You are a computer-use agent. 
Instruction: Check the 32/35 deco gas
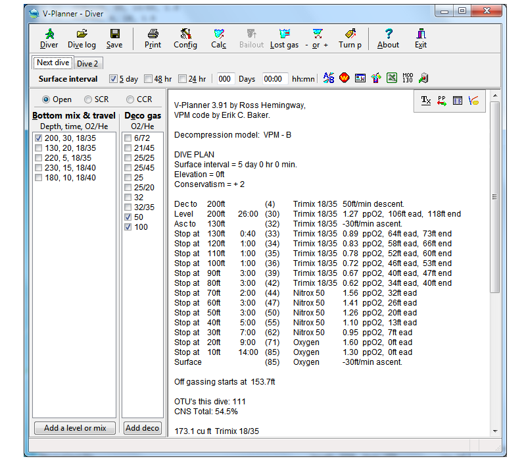click(128, 207)
